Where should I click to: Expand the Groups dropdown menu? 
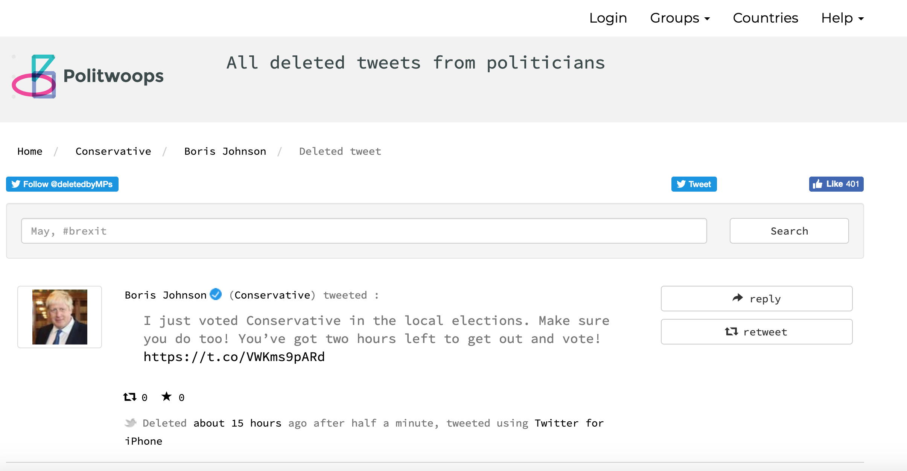click(x=680, y=18)
